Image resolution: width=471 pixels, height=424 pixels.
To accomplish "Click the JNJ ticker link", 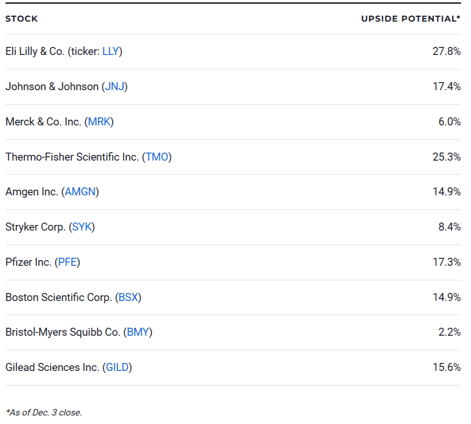I will coord(115,87).
